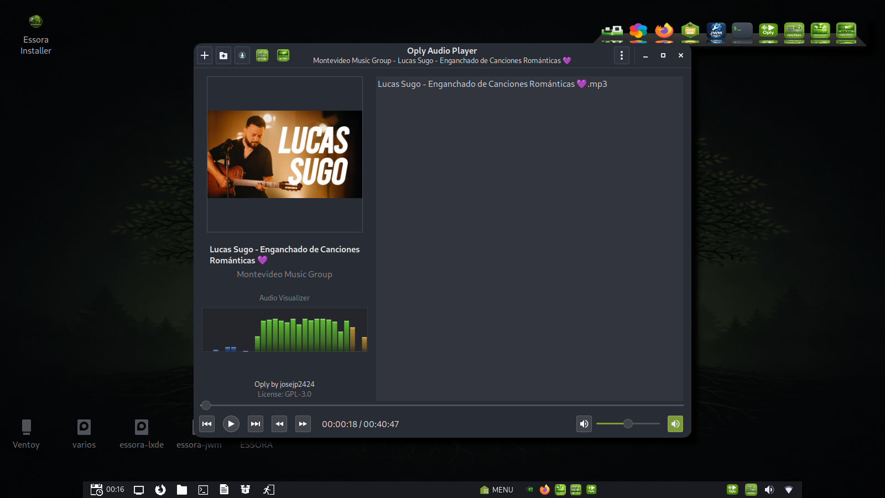Open the Ventoy drive on the desktop
The width and height of the screenshot is (885, 498).
click(26, 434)
